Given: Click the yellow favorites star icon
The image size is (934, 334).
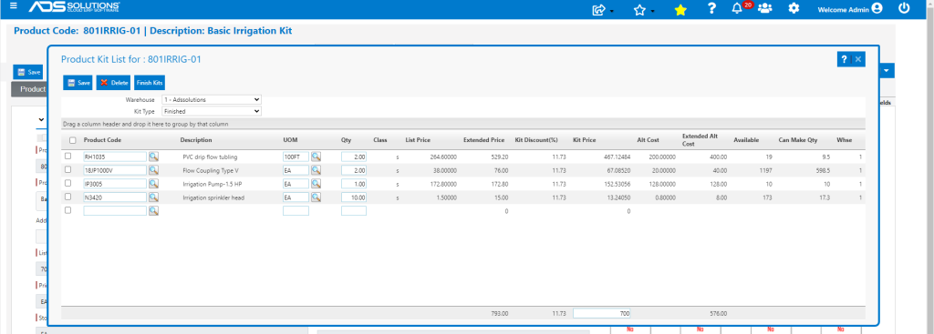Looking at the screenshot, I should 680,9.
